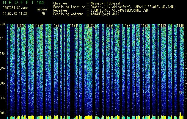Click the Receiver field label
Screen dimensions: 187x119
tap(60, 10)
